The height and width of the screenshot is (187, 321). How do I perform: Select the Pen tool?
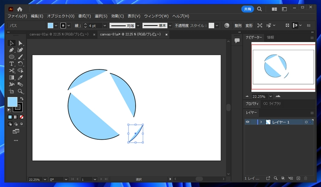[12, 50]
